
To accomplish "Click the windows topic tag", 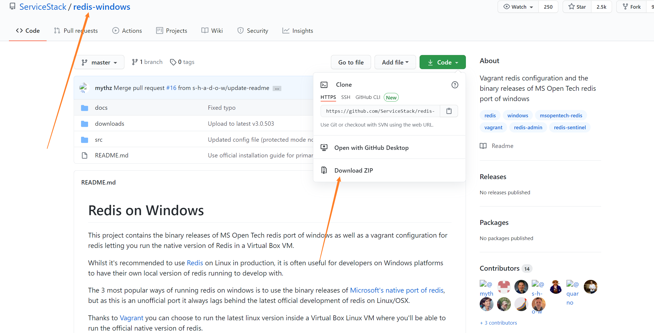I will pos(518,115).
